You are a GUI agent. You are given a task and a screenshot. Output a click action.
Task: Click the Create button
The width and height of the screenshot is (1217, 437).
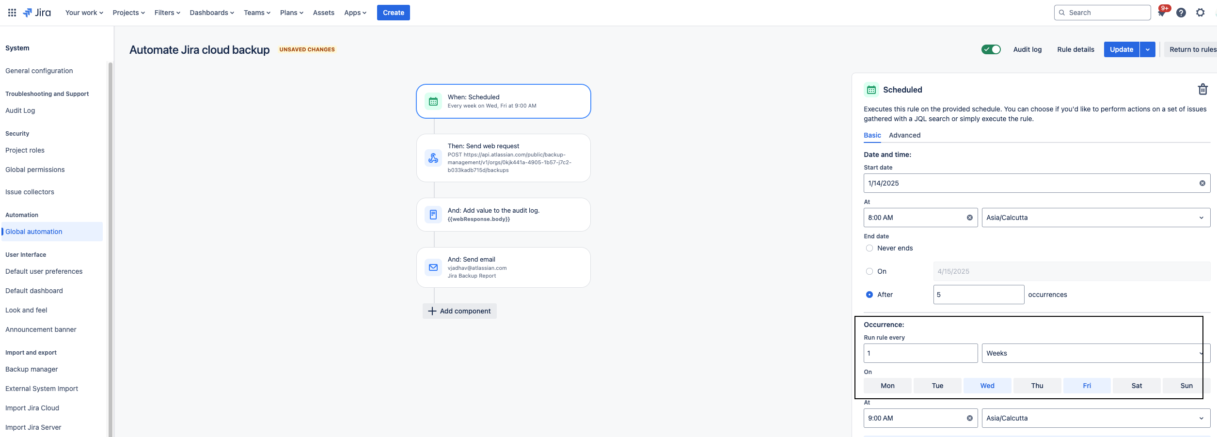[x=394, y=13]
